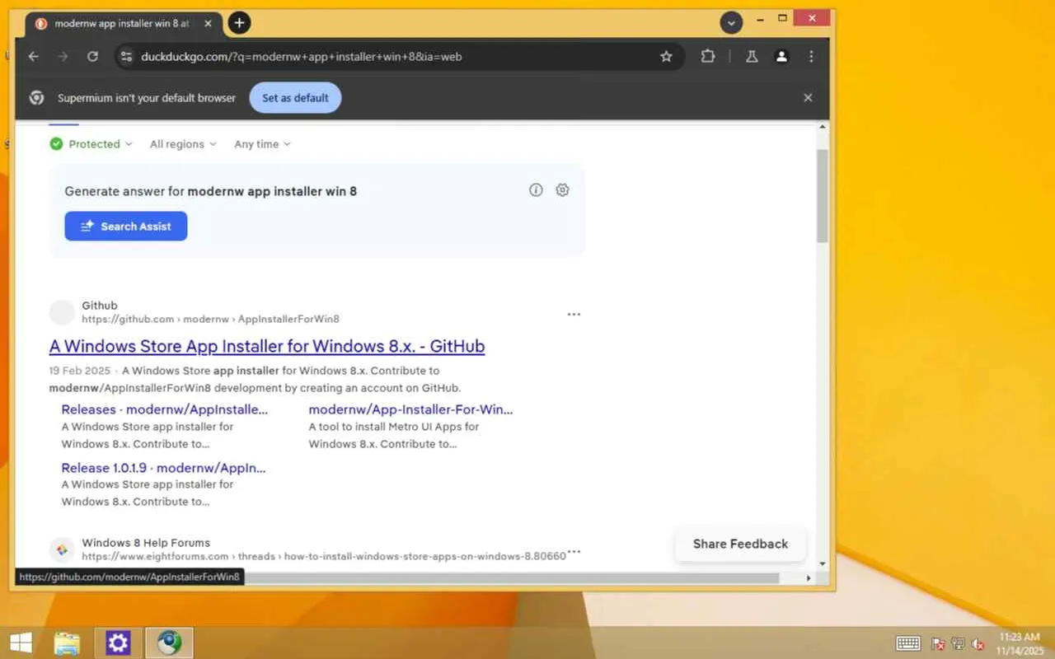Reload the DuckDuckGo results page

tap(93, 56)
